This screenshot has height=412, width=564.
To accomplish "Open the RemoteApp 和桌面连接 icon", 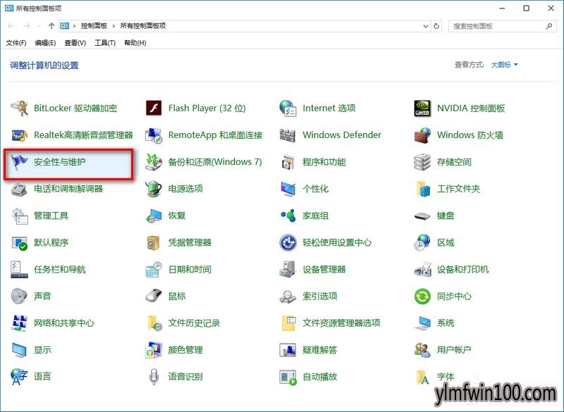I will pos(154,135).
